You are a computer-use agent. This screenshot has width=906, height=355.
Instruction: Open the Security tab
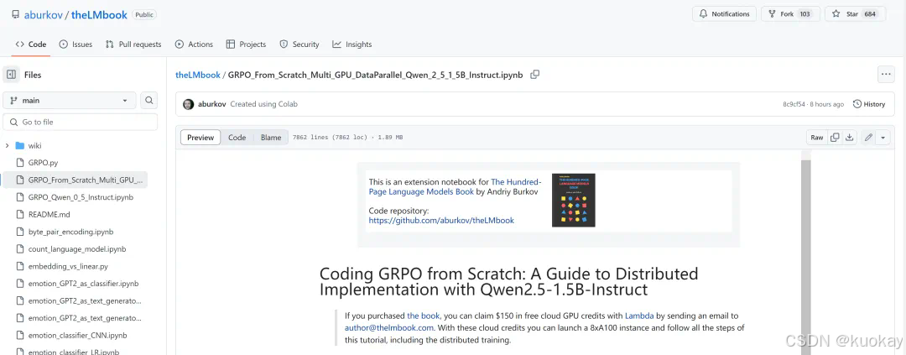[299, 44]
